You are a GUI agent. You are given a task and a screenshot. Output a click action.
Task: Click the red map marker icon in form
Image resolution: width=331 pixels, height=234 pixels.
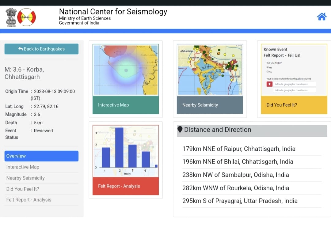coord(269,84)
